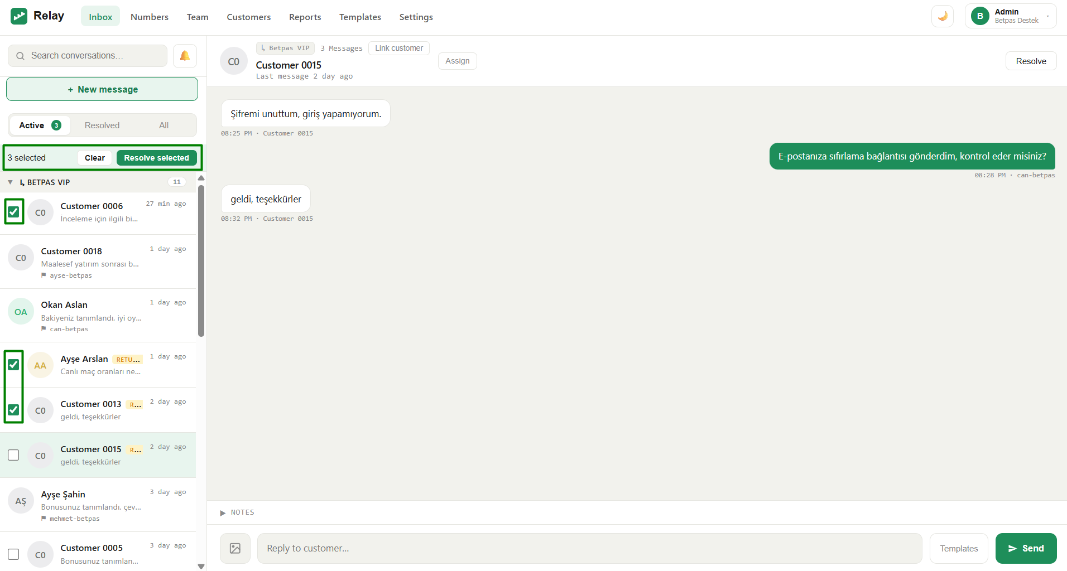Uncheck the Customer 0006 conversation checkbox
Image resolution: width=1067 pixels, height=571 pixels.
pos(13,212)
